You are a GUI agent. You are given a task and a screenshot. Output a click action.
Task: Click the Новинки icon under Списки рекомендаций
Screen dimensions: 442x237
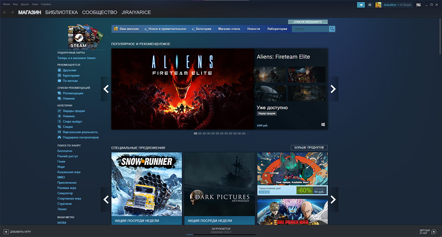click(x=59, y=98)
